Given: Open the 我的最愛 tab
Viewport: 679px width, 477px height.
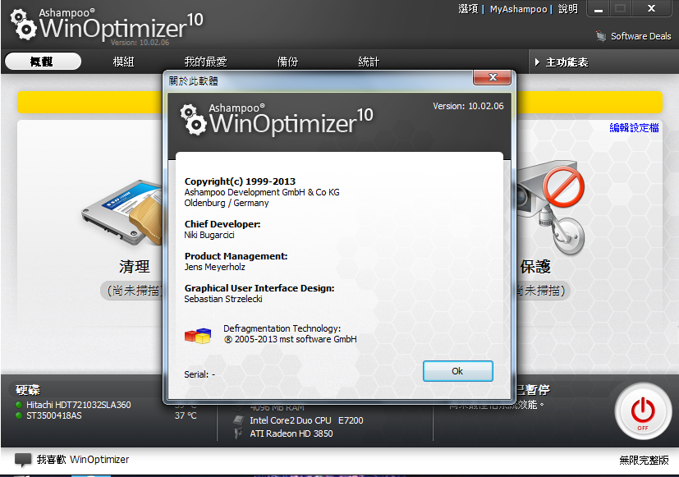Looking at the screenshot, I should [206, 62].
